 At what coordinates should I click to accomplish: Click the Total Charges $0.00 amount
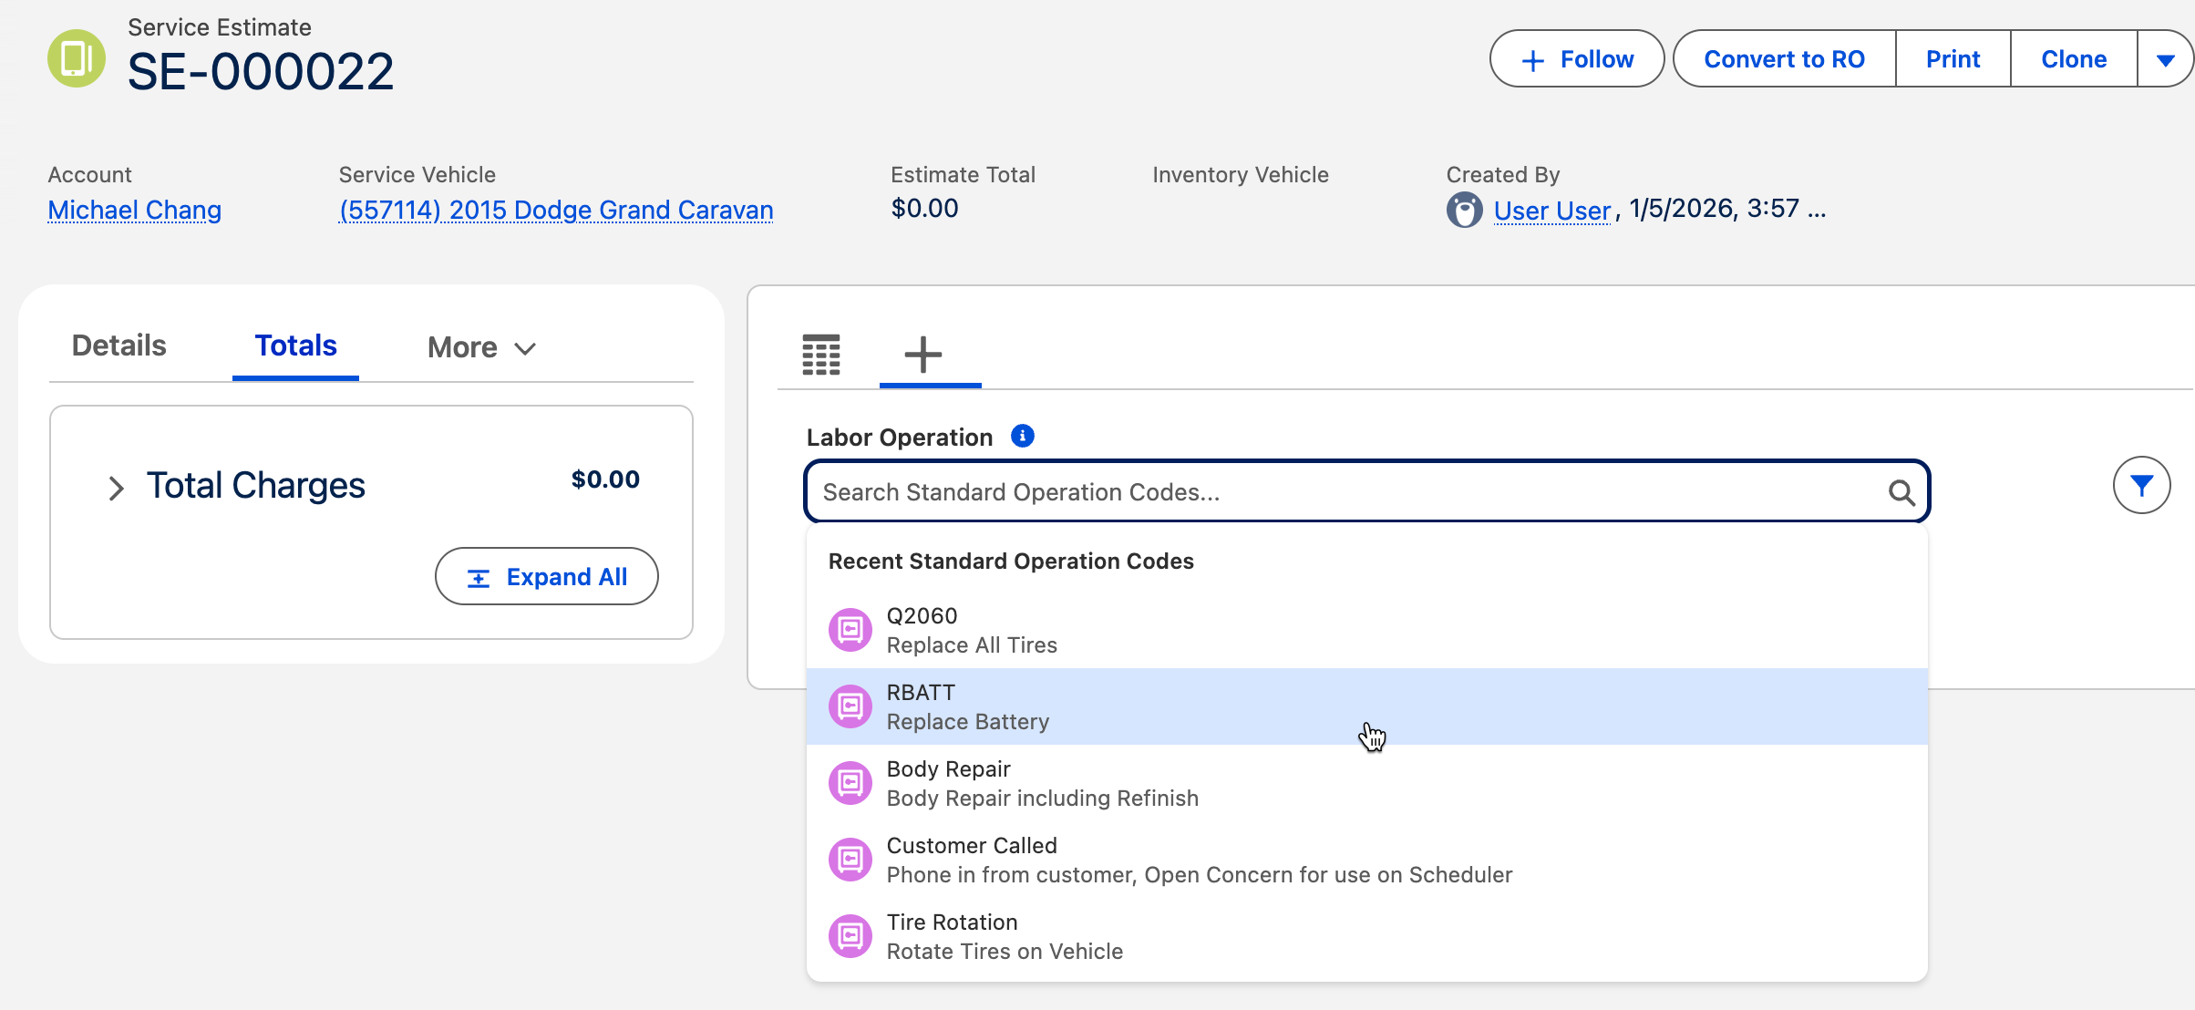click(x=605, y=479)
